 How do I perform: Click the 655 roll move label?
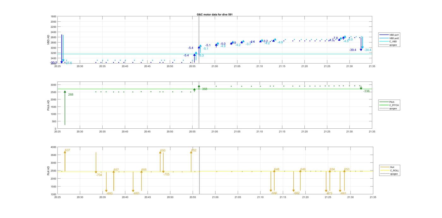[x=144, y=170]
